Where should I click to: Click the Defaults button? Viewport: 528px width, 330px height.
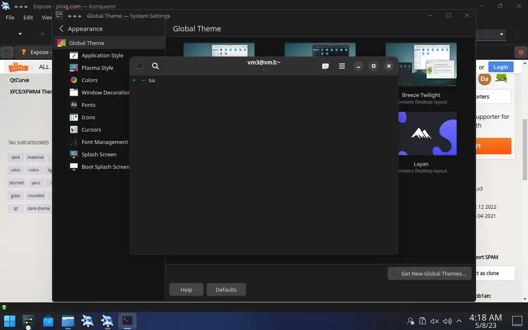[x=226, y=290]
